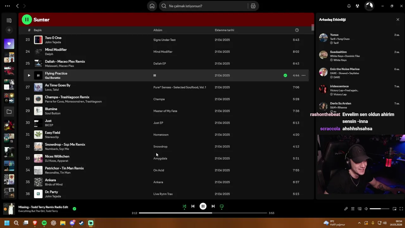Pause playback in the bottom player bar
Viewport: 405px width, 228px height.
203,206
